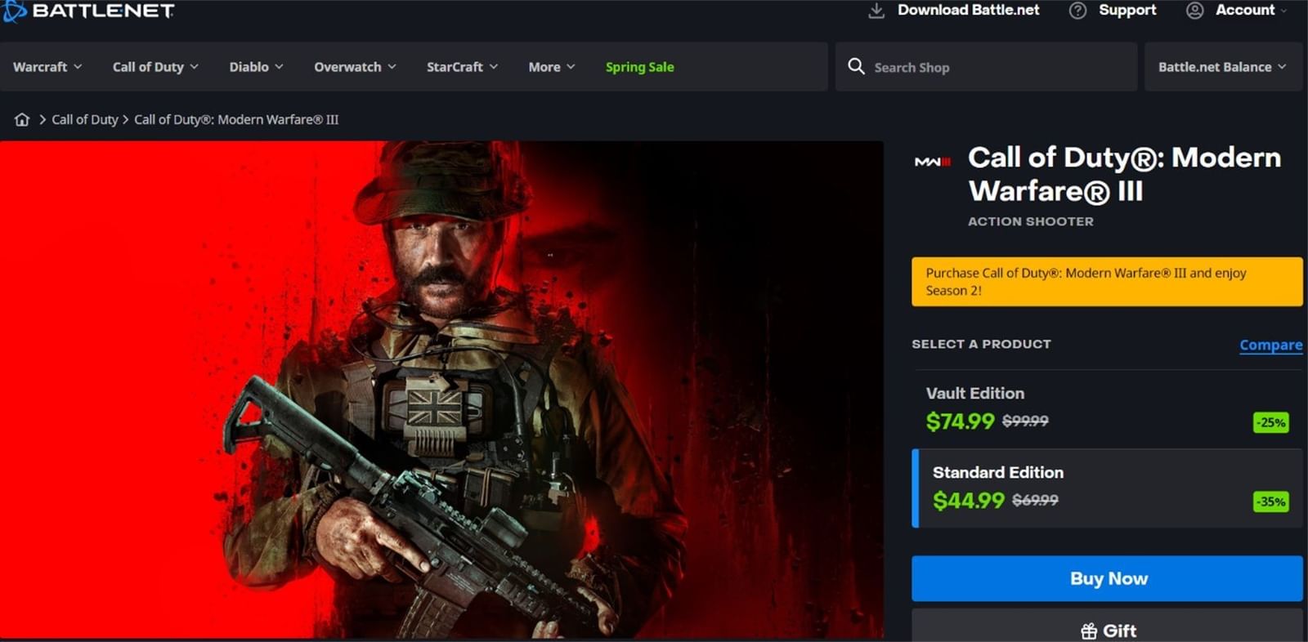Image resolution: width=1308 pixels, height=642 pixels.
Task: Click the download arrow icon
Action: coord(876,11)
